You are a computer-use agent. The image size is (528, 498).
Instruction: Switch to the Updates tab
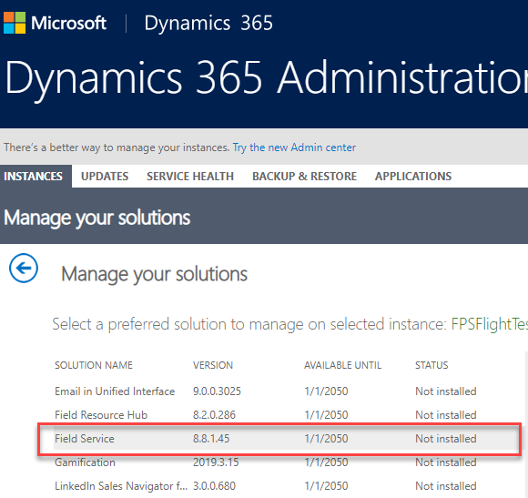tap(105, 176)
